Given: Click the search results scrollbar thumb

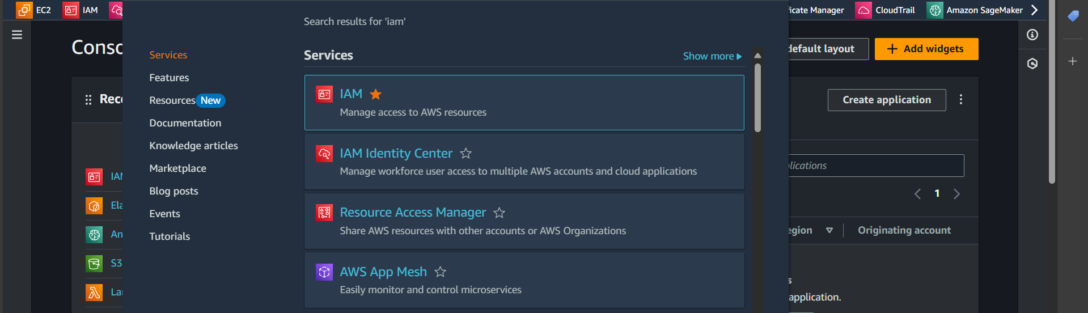Looking at the screenshot, I should pyautogui.click(x=757, y=98).
